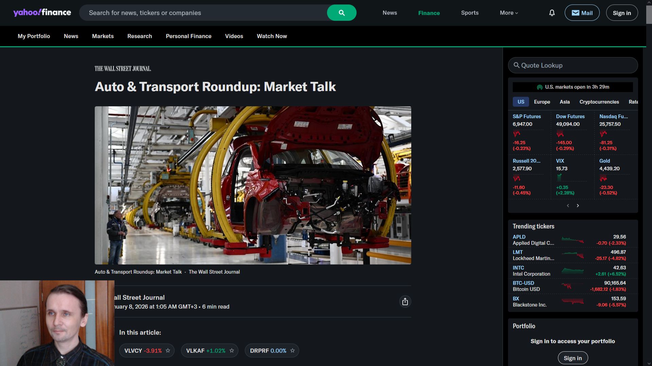Click the green search magnifier button
This screenshot has width=652, height=366.
[342, 13]
